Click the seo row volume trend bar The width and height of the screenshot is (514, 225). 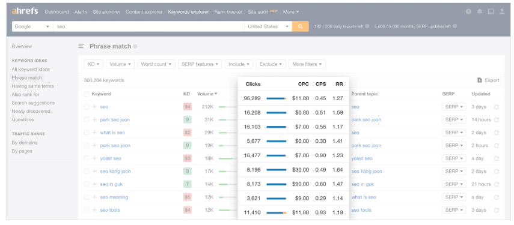(227, 107)
